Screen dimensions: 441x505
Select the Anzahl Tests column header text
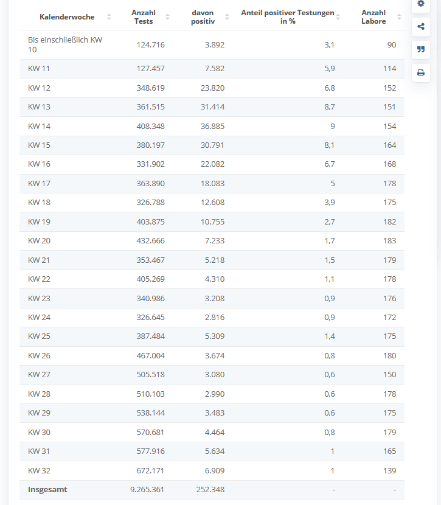(143, 17)
